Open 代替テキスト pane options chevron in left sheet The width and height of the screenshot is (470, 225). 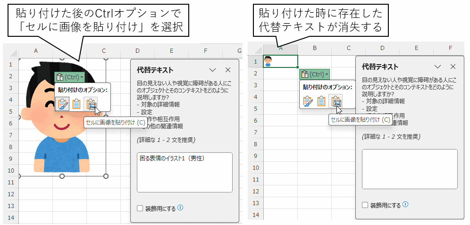[212, 70]
